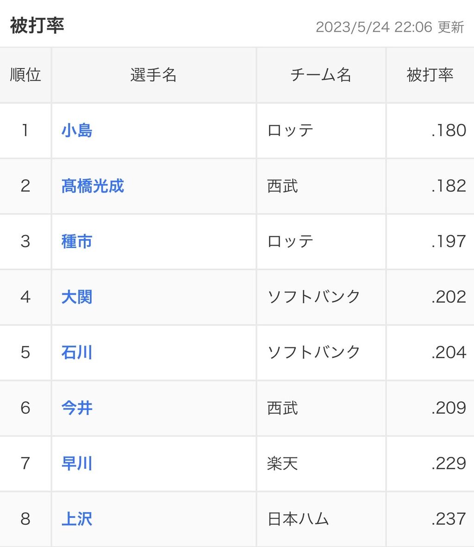
Task: Click the 被打率 column header
Action: tap(430, 75)
